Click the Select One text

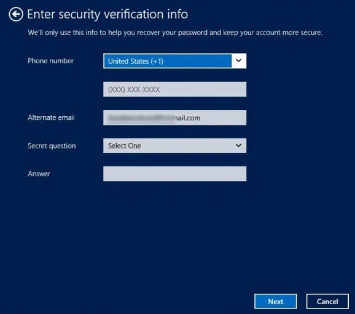124,146
